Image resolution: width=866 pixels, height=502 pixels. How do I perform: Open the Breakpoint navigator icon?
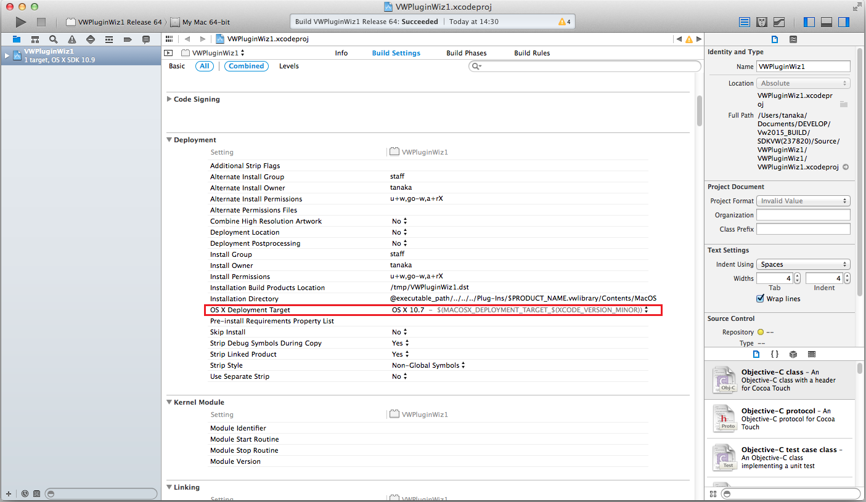coord(128,39)
